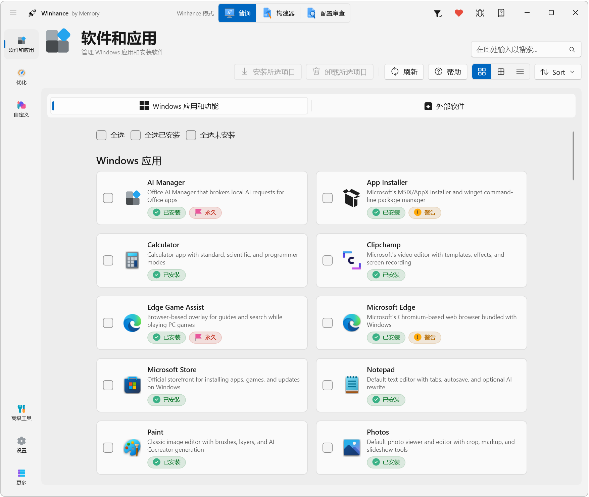Open the Optimize (优化) sidebar section

point(21,77)
